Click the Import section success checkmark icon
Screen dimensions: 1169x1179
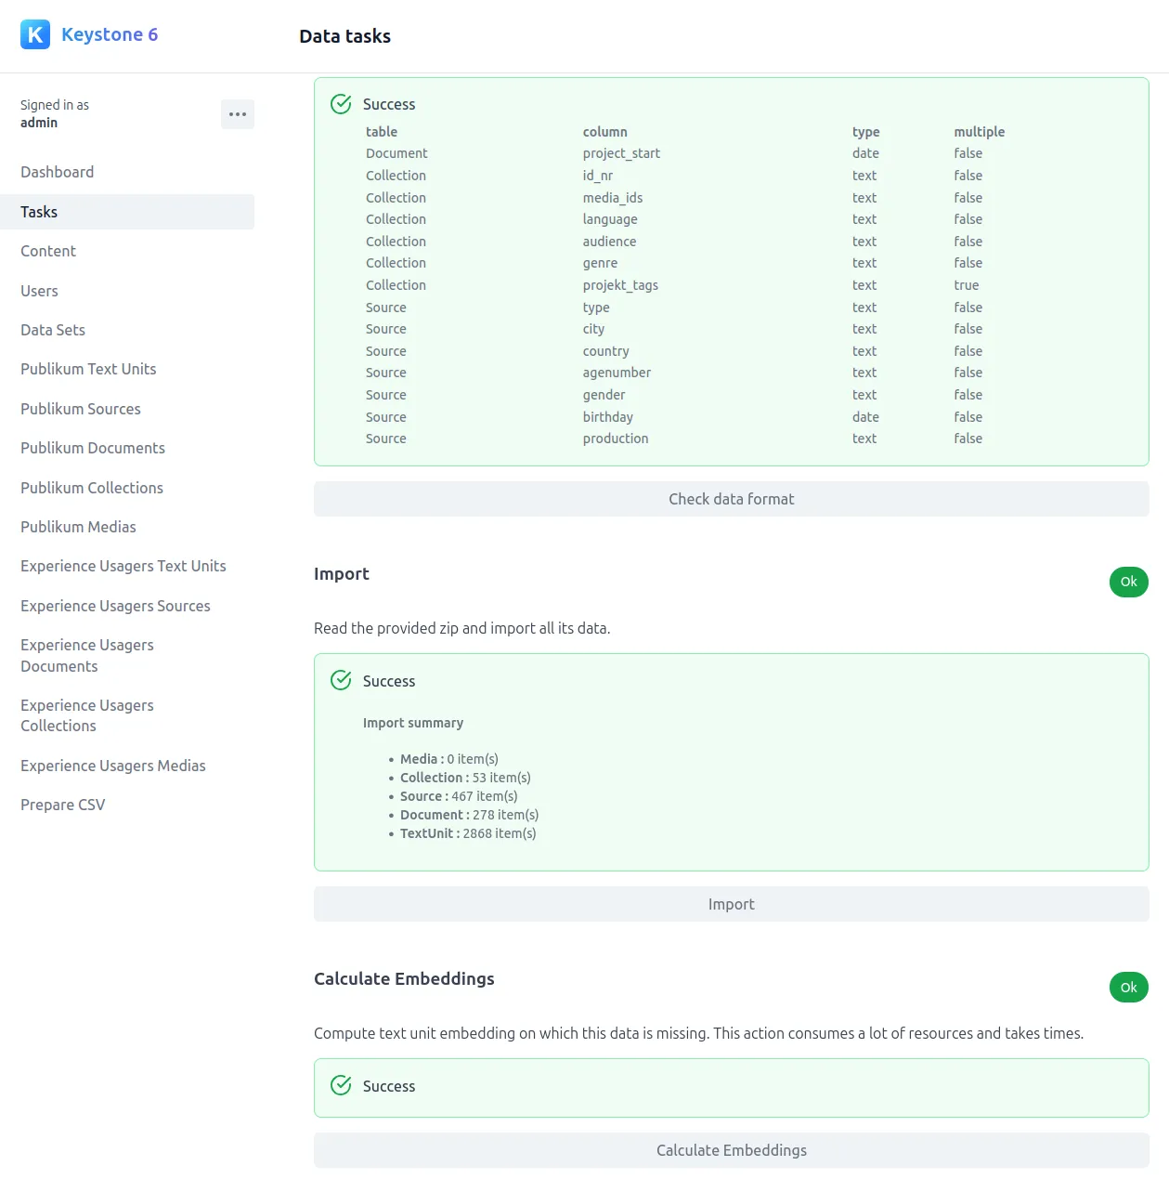(x=341, y=680)
